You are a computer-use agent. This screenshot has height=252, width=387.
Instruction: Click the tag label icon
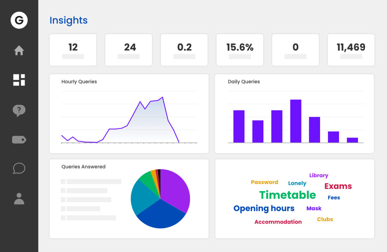tap(19, 140)
